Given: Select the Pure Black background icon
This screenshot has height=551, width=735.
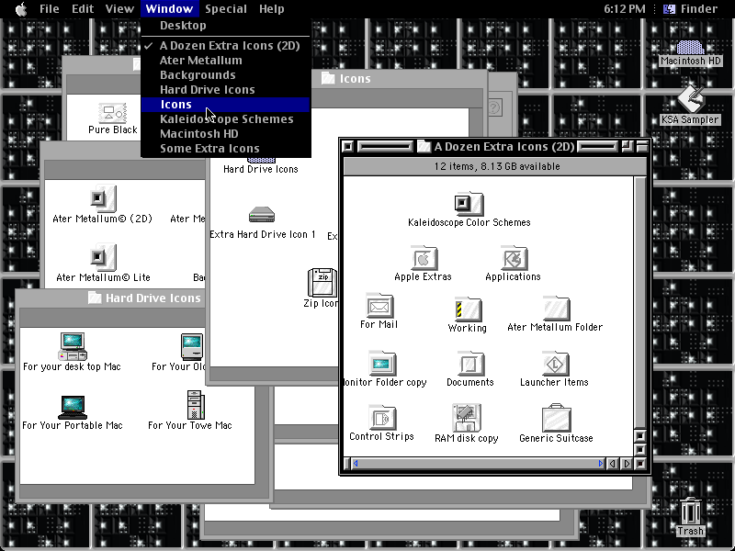Looking at the screenshot, I should 112,113.
